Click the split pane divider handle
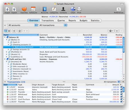This screenshot has height=110, width=129. point(64,82)
